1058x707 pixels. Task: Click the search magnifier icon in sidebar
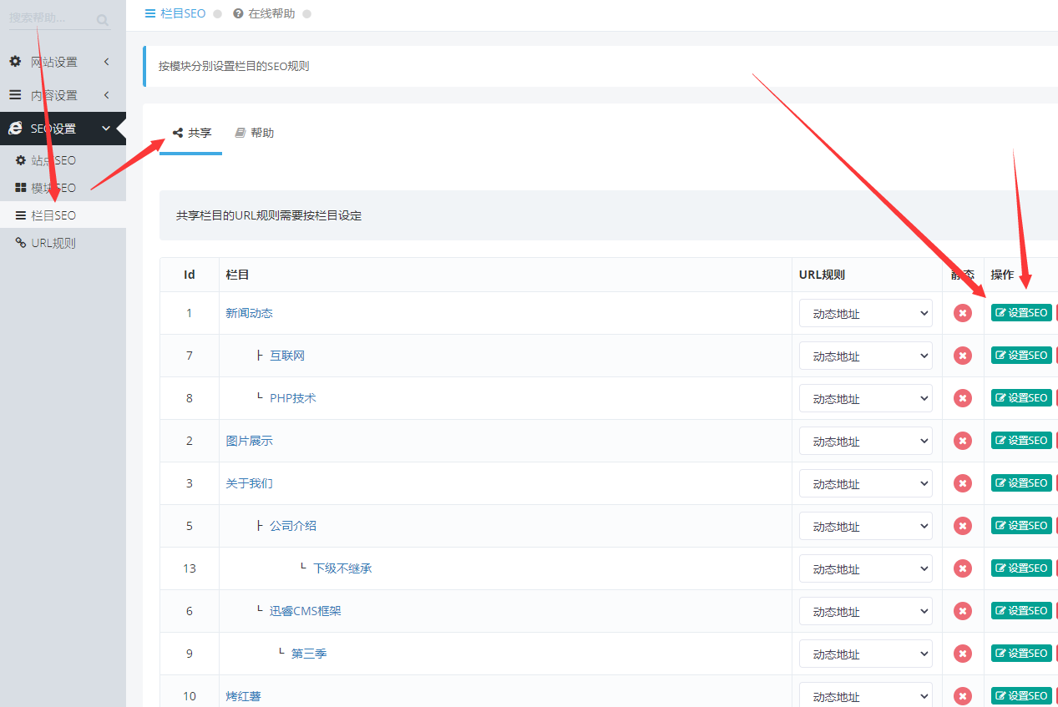click(x=103, y=19)
